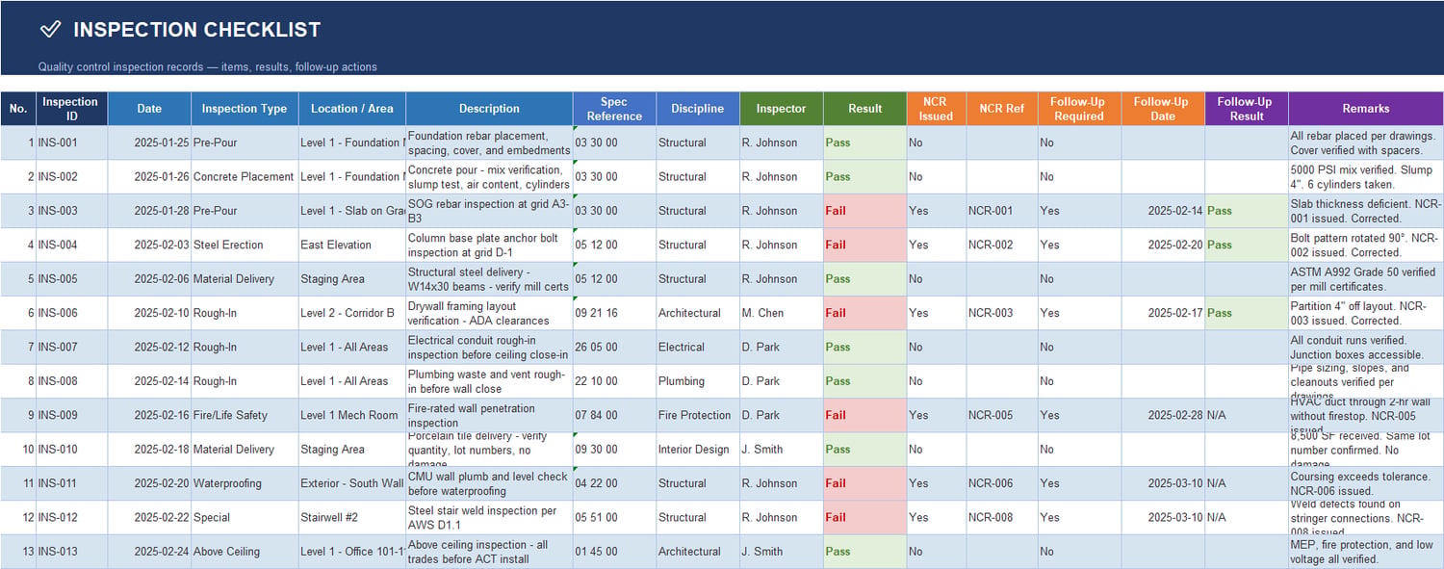Select the Waterproofing inspection type cell

245,483
